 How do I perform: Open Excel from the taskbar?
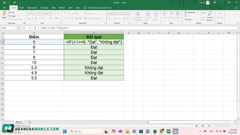[155, 131]
